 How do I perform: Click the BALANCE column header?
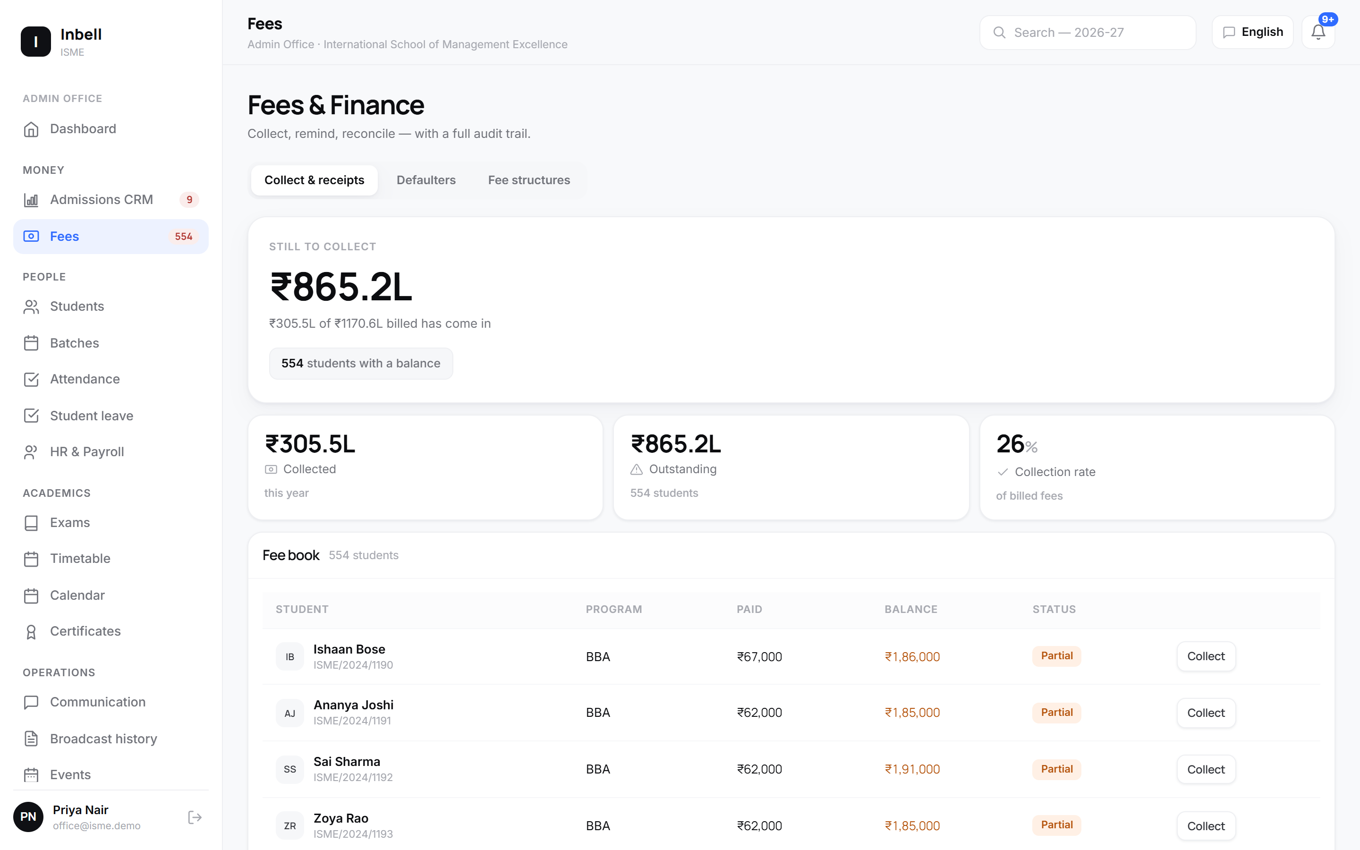[911, 609]
